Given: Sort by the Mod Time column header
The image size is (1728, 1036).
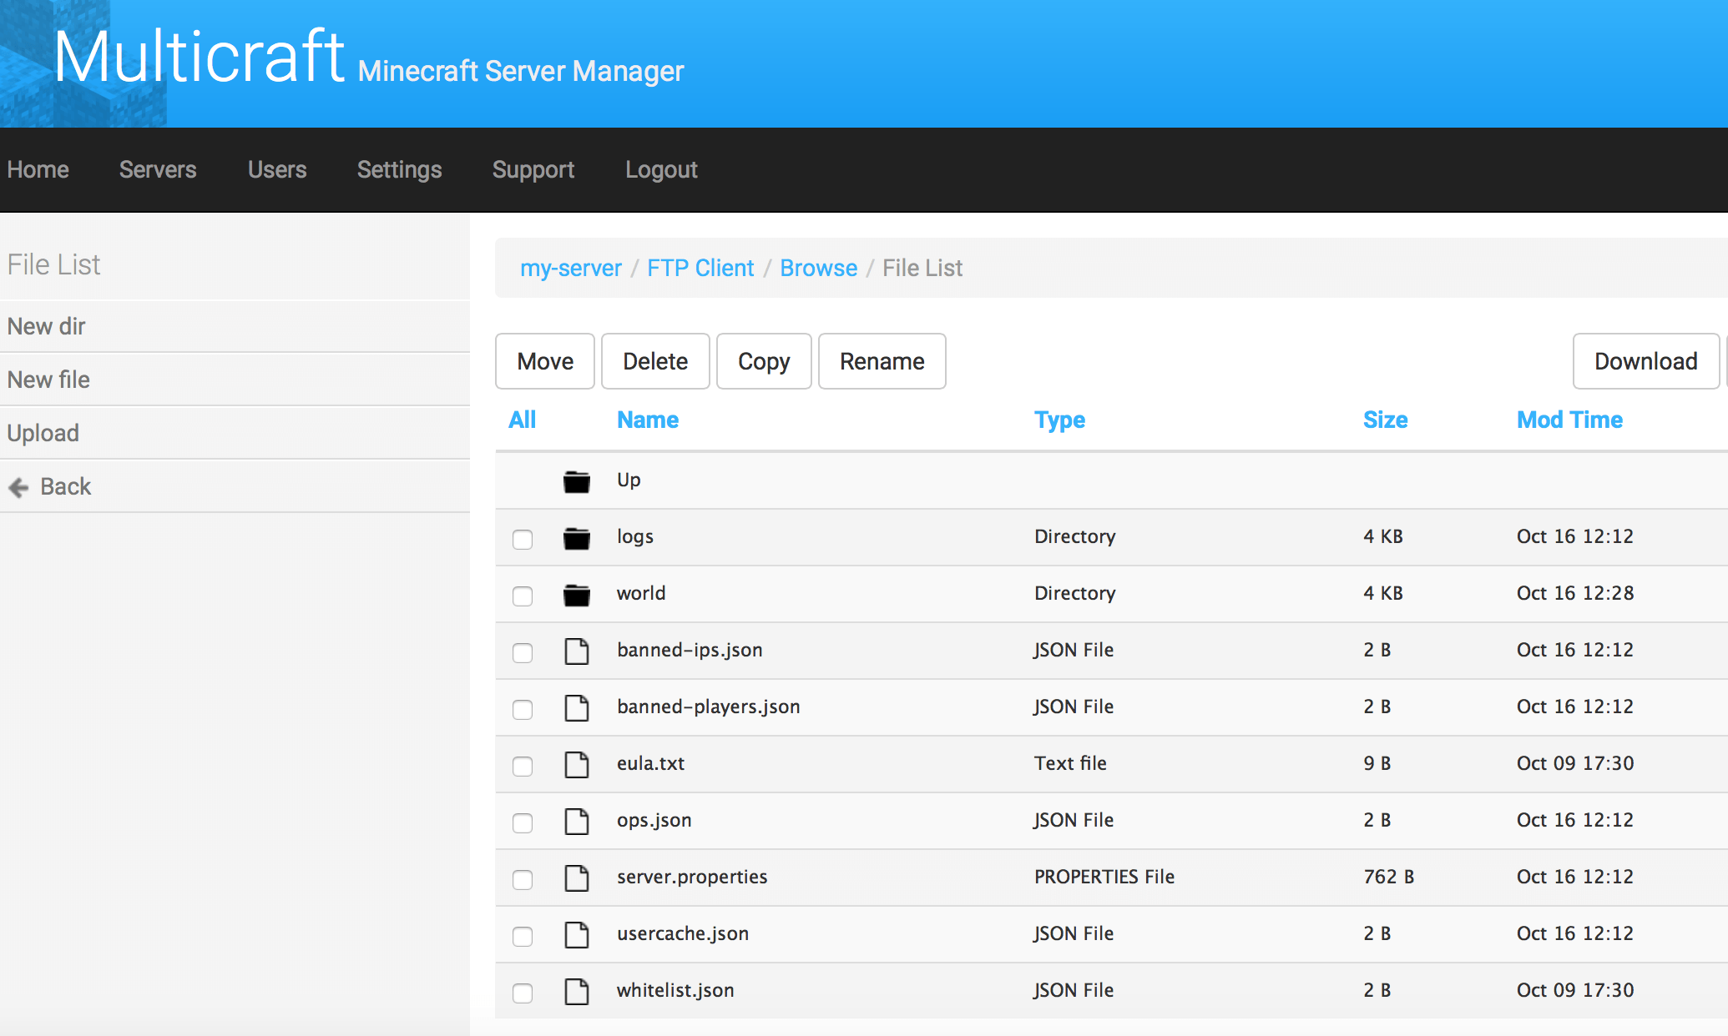Looking at the screenshot, I should pos(1570,420).
